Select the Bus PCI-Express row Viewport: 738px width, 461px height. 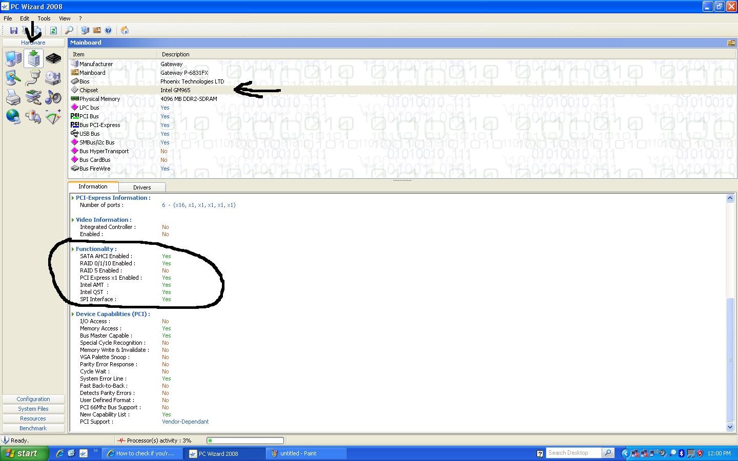[x=402, y=125]
